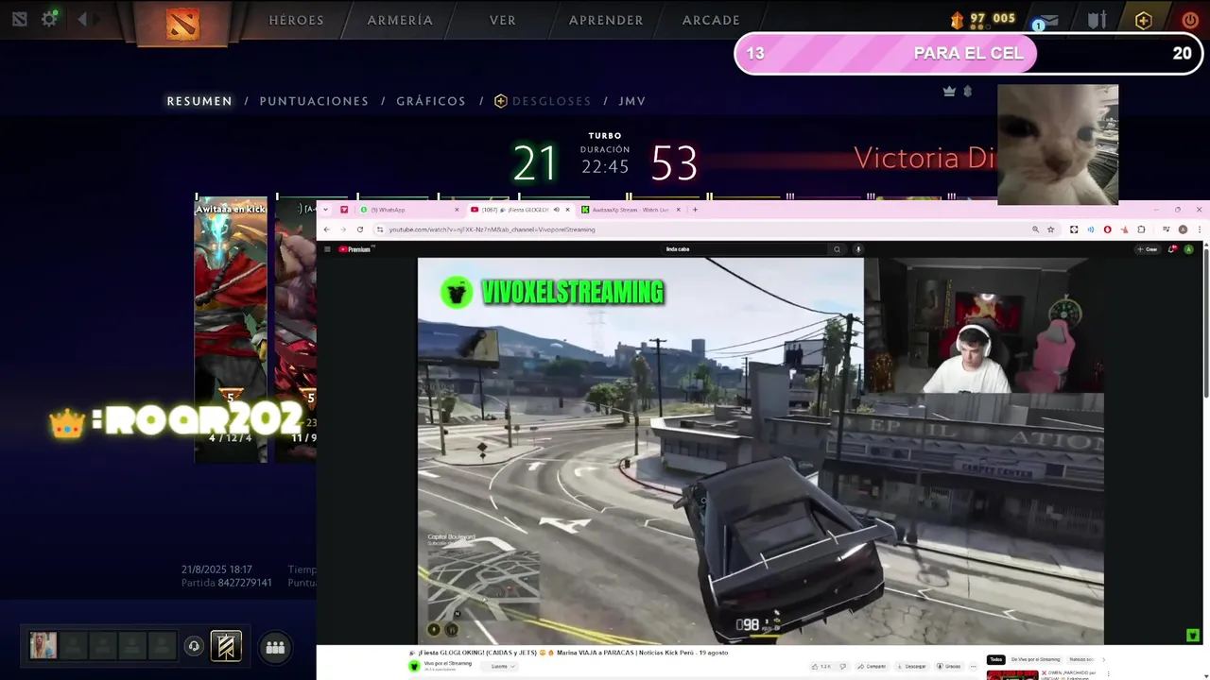Image resolution: width=1210 pixels, height=680 pixels.
Task: Open YouTube notifications bell
Action: [x=1172, y=249]
